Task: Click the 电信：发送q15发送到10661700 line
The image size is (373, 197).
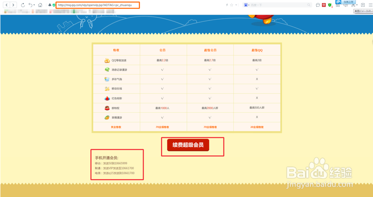Action: tap(115, 173)
